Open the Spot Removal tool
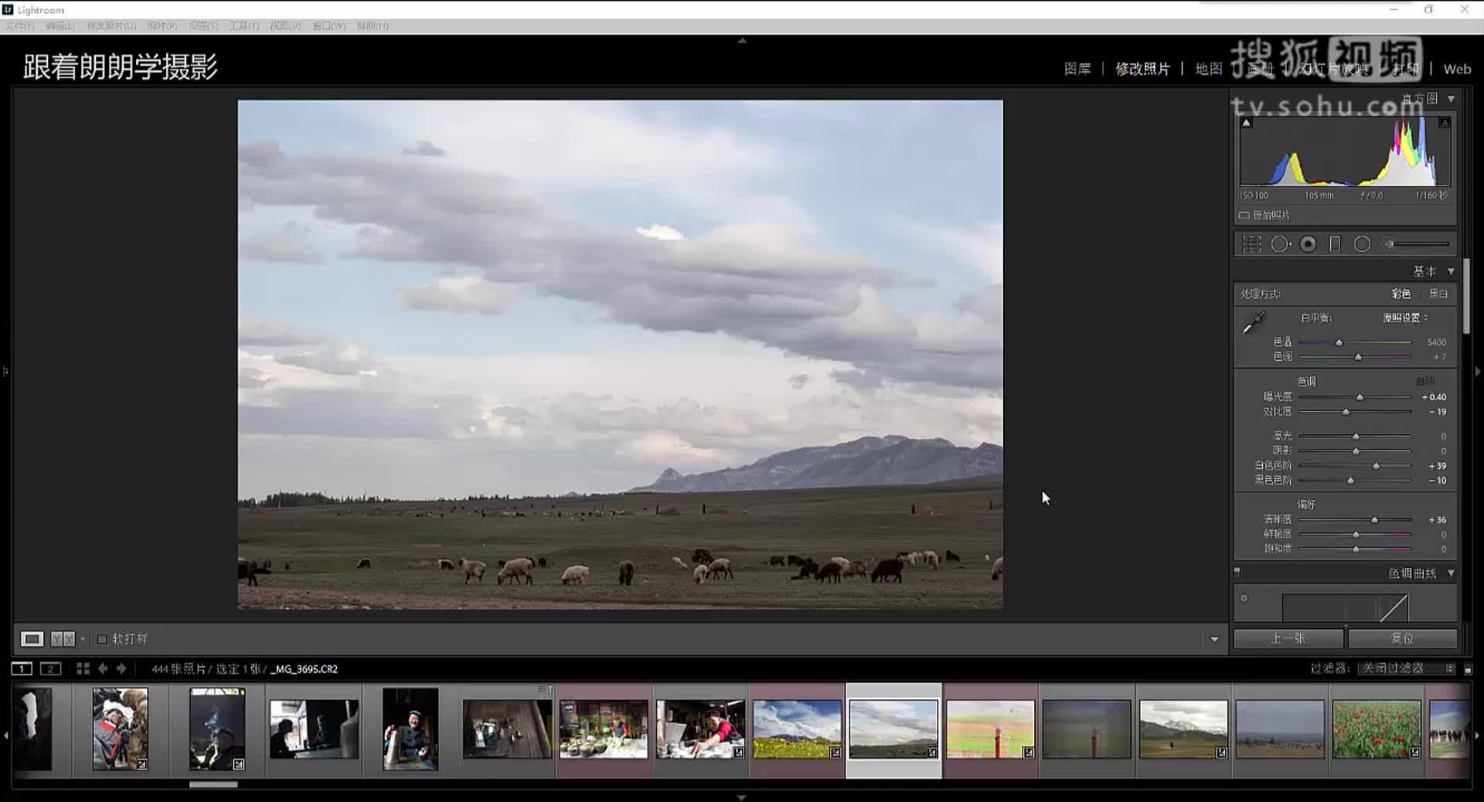1484x802 pixels. tap(1279, 243)
